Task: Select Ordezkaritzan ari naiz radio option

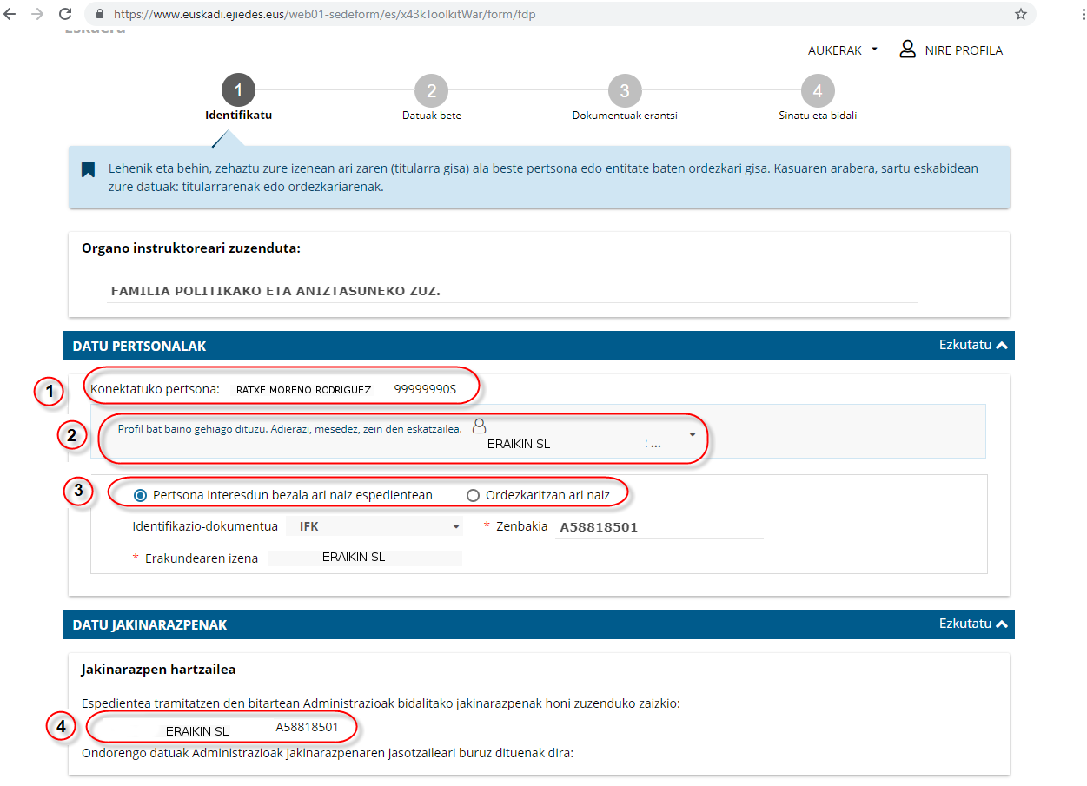Action: [474, 495]
